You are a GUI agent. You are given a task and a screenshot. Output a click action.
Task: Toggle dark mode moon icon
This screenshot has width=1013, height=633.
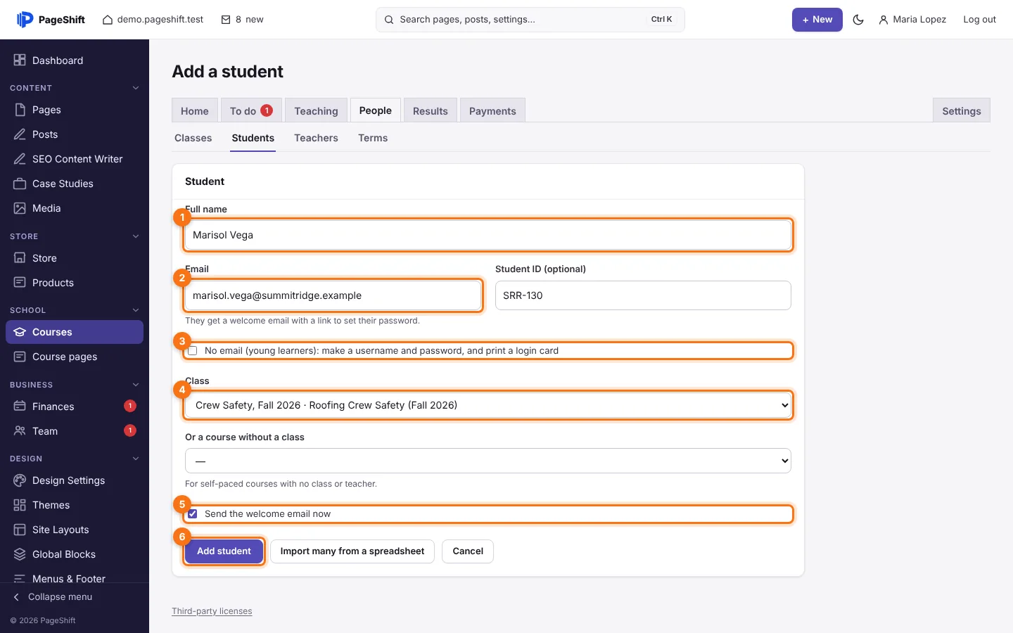(858, 20)
